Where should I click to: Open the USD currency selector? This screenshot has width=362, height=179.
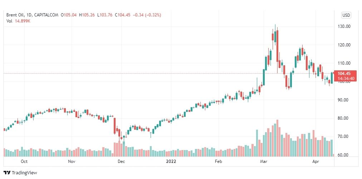[x=346, y=15]
